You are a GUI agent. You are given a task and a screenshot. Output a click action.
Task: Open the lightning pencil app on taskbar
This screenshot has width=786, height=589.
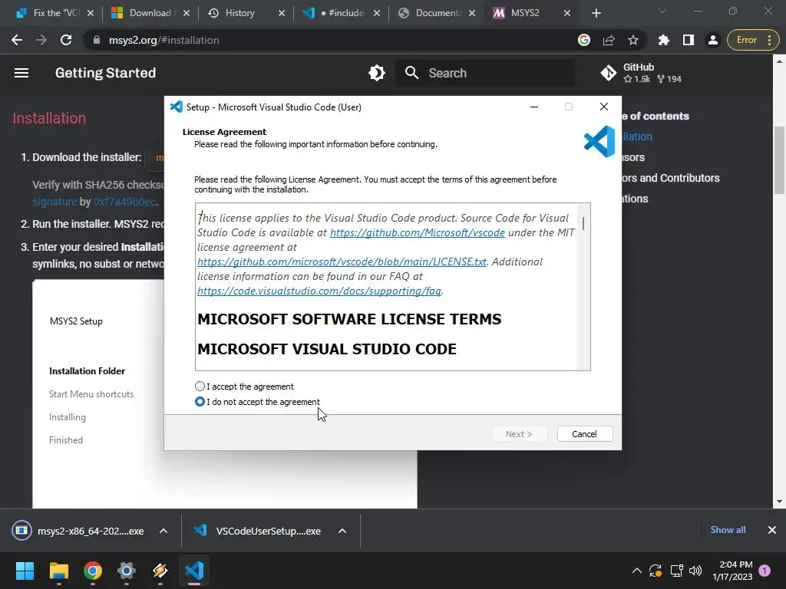(x=160, y=571)
